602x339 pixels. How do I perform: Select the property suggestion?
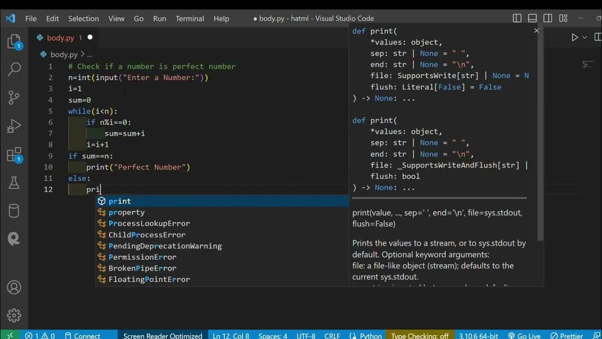(222, 212)
